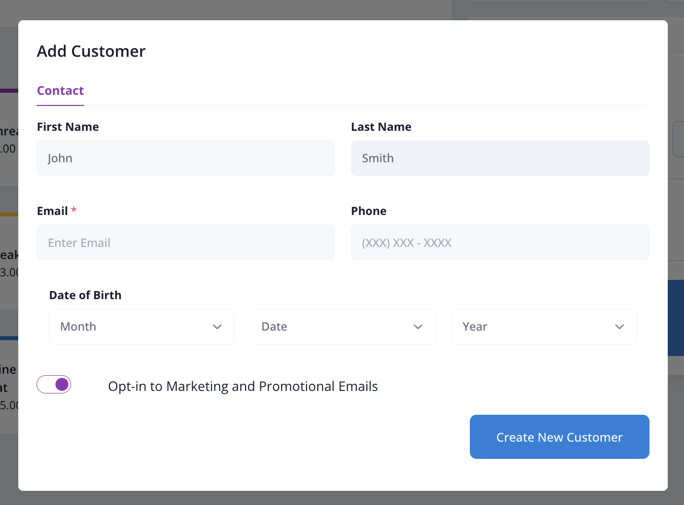This screenshot has width=684, height=505.
Task: Click the Email required field label
Action: pos(53,211)
